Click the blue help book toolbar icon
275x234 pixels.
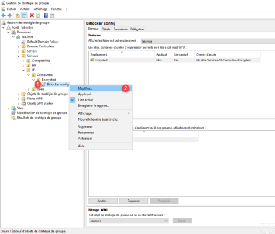click(x=46, y=15)
